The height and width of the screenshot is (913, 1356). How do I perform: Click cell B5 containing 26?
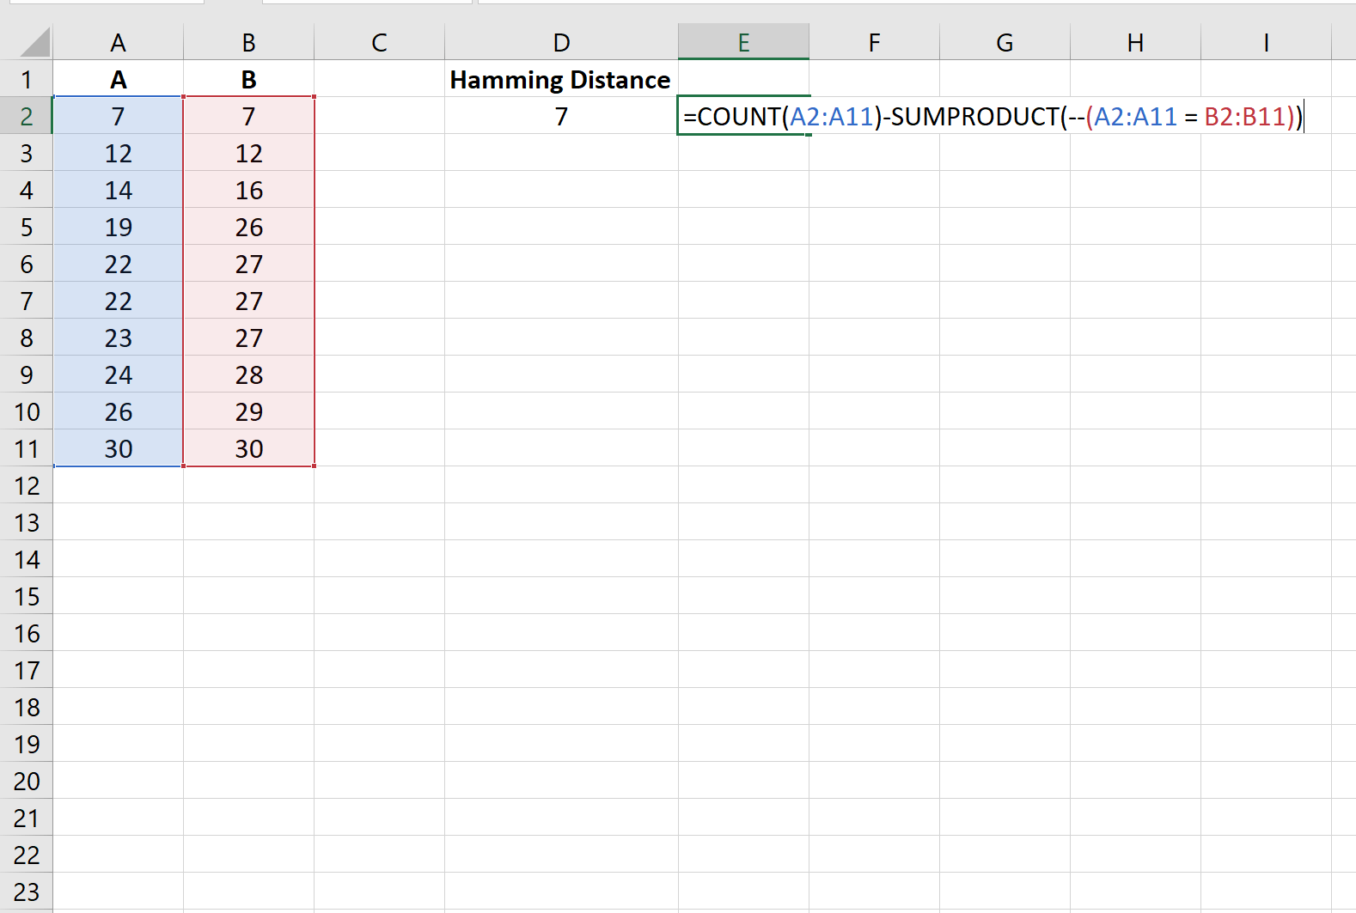[x=249, y=227]
